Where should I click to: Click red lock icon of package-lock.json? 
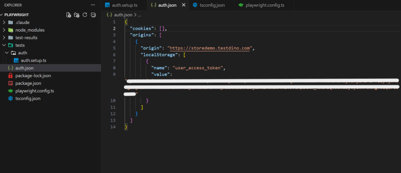11,76
